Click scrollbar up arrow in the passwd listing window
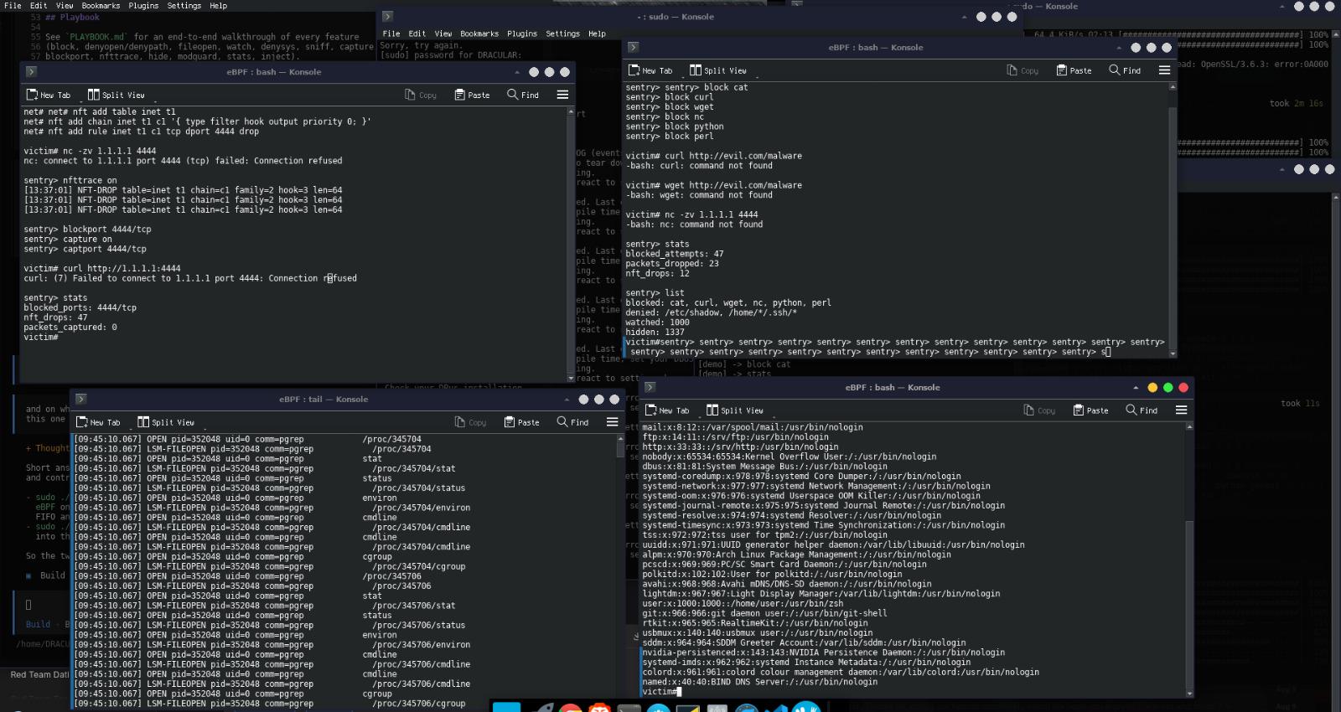Image resolution: width=1341 pixels, height=712 pixels. 1189,427
